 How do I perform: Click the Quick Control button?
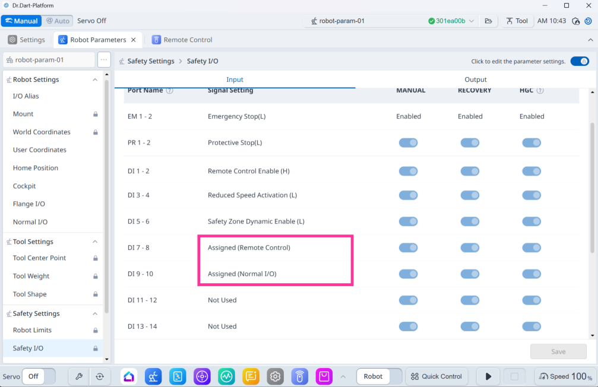436,376
